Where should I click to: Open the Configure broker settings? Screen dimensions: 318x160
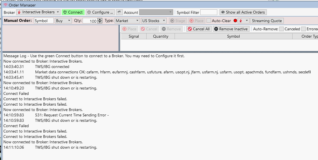(100, 12)
